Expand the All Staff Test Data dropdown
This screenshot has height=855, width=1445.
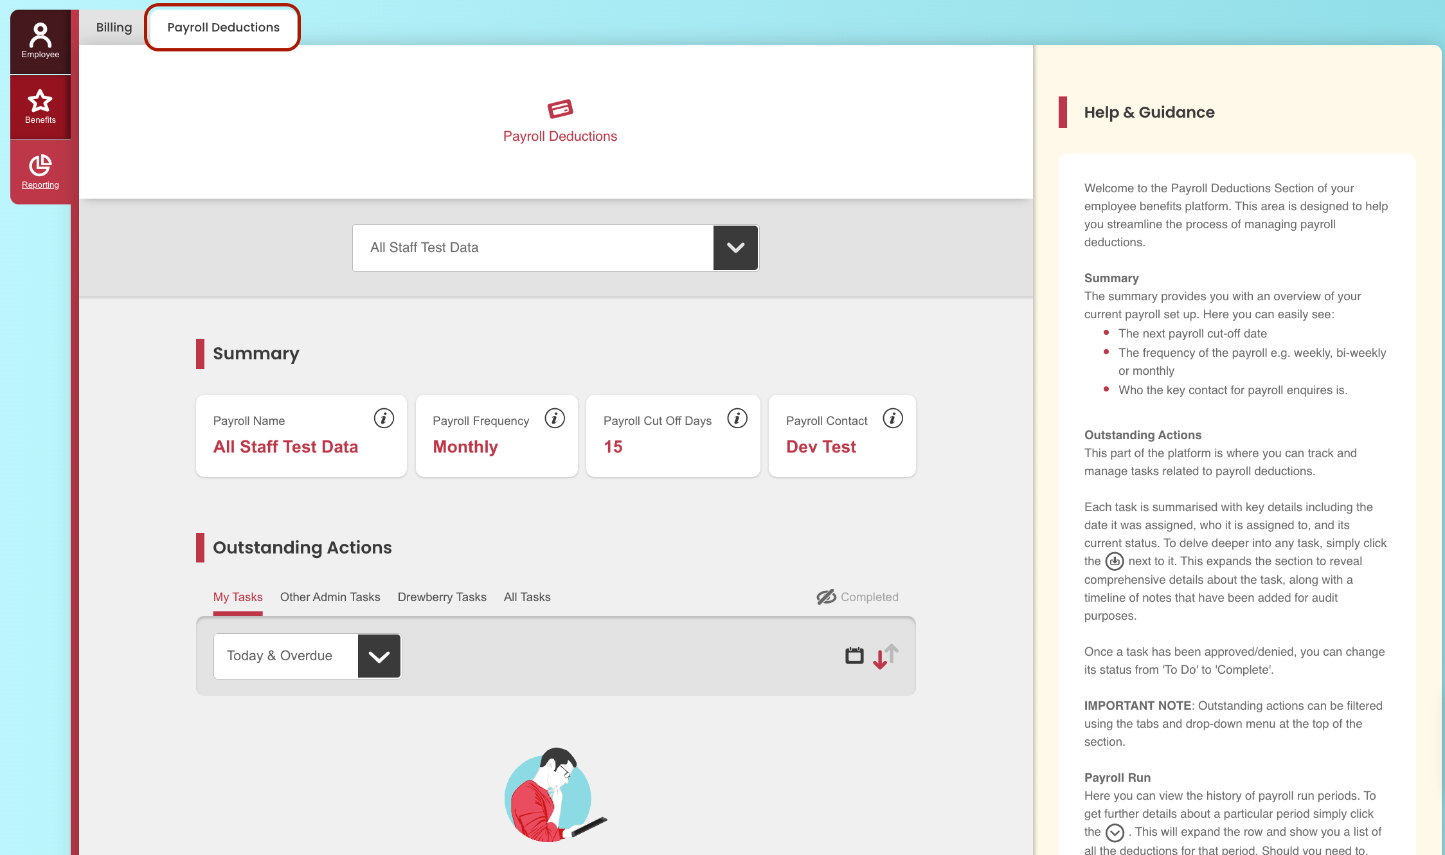(532, 248)
